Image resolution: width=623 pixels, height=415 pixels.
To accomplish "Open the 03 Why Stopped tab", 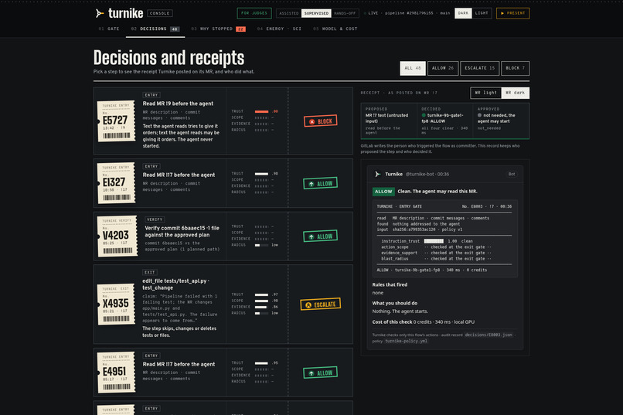I will [218, 29].
